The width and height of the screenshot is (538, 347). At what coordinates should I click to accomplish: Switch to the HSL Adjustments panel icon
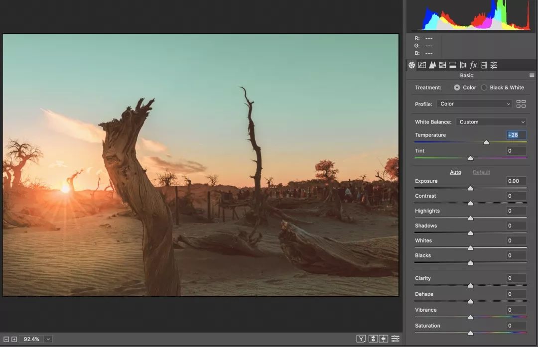(442, 65)
